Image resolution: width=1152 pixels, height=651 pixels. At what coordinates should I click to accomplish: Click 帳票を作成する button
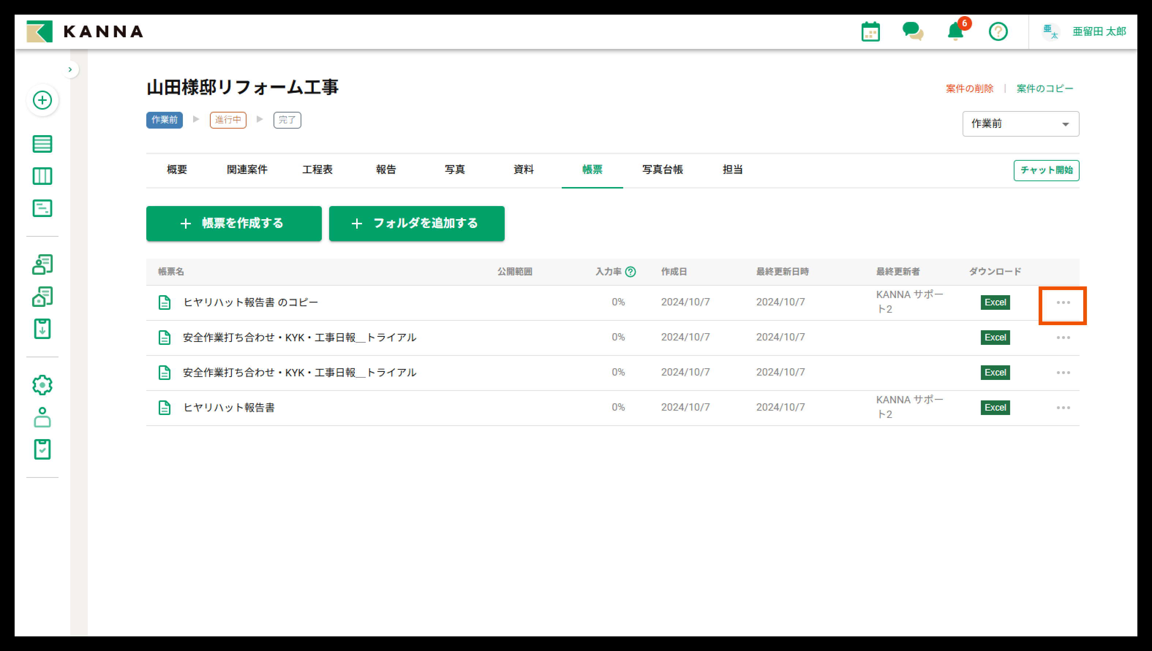coord(234,224)
